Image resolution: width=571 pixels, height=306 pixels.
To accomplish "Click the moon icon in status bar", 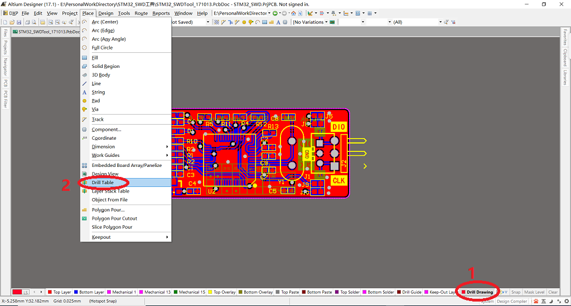I will pyautogui.click(x=551, y=302).
